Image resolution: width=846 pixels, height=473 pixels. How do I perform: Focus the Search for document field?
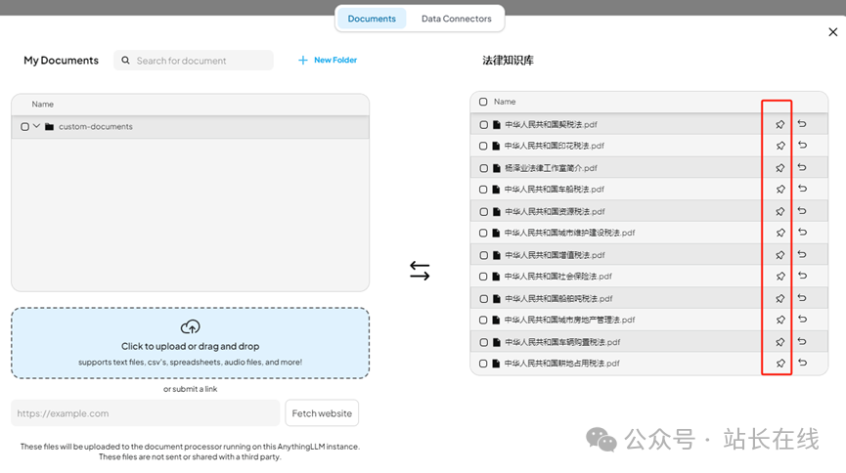tap(194, 61)
